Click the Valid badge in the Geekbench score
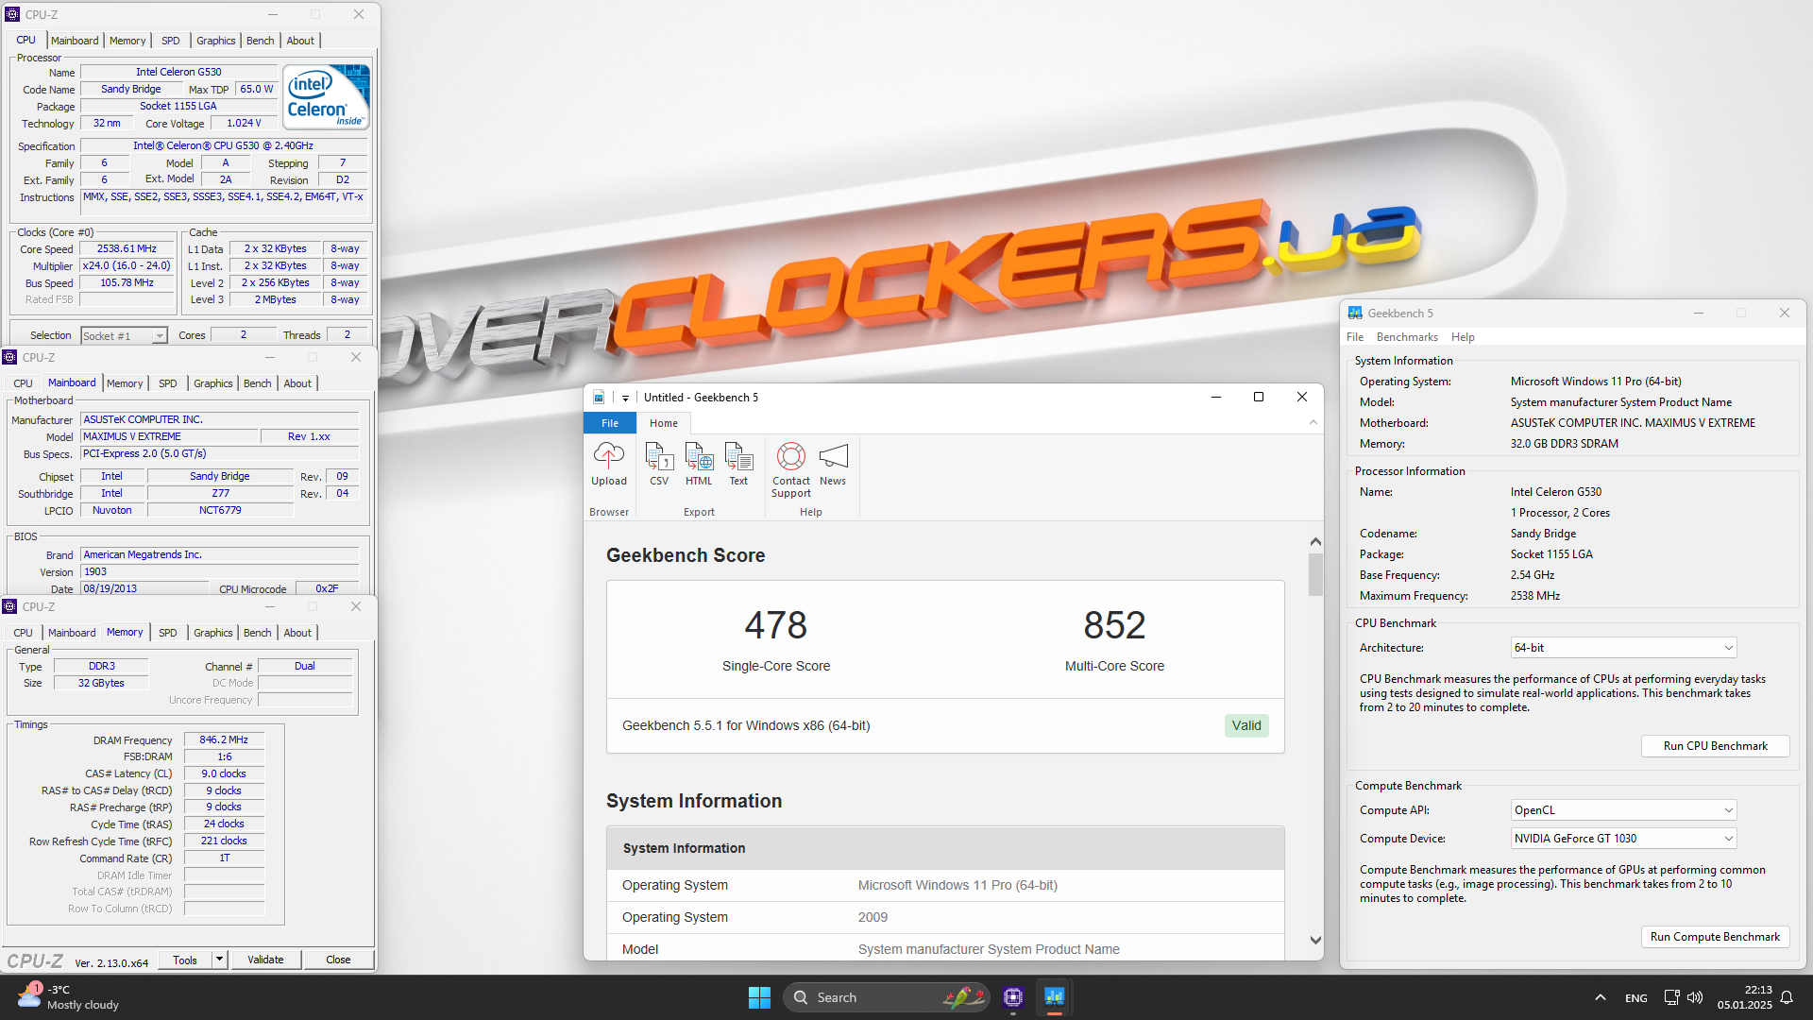This screenshot has width=1813, height=1020. tap(1246, 725)
